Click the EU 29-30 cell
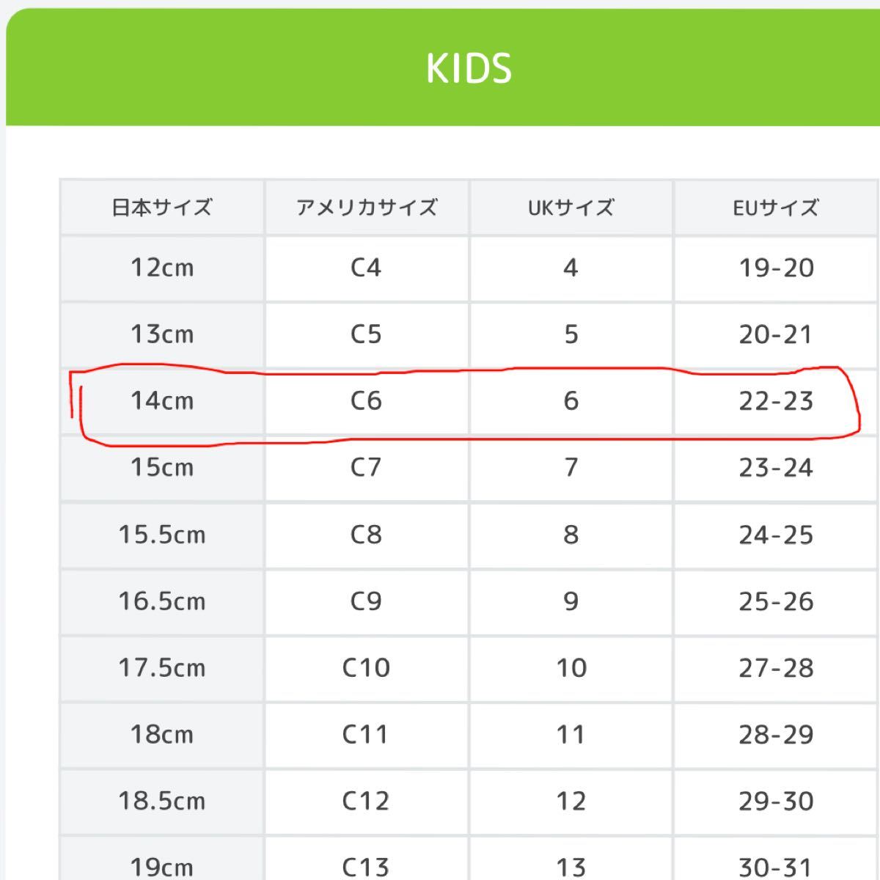The height and width of the screenshot is (880, 880). [x=776, y=802]
